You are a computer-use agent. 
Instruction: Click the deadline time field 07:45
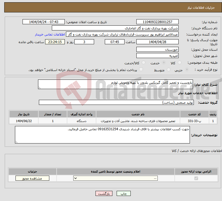pos(115,42)
